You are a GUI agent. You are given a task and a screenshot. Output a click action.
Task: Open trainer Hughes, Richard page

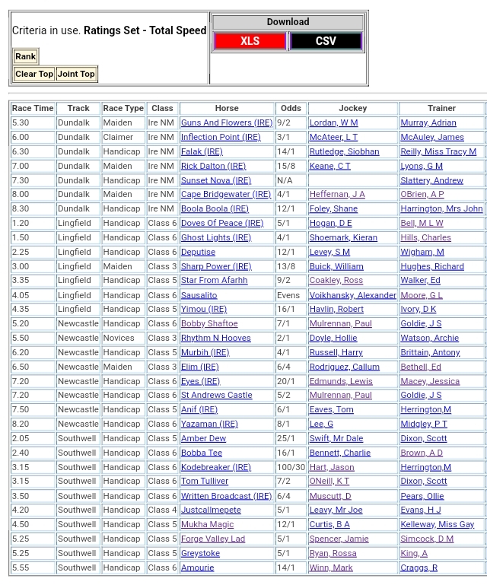click(431, 266)
